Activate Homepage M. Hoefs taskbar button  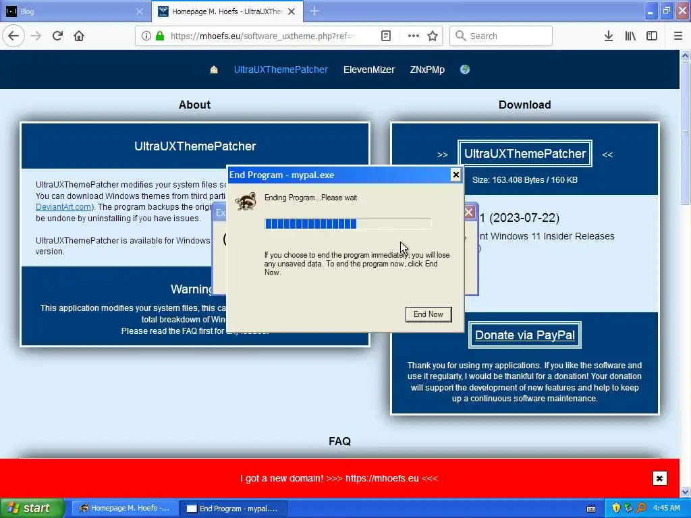[x=124, y=509]
